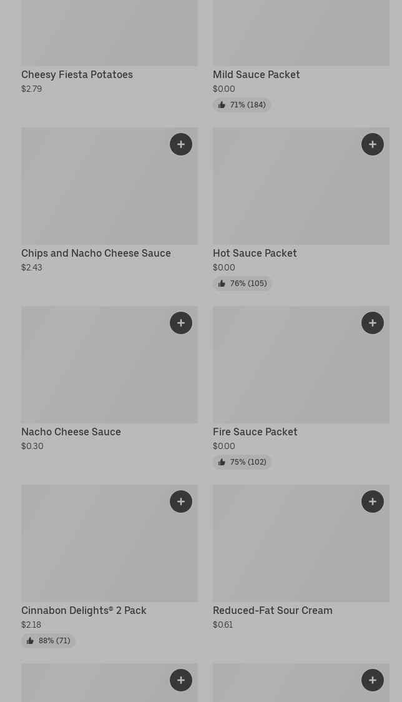Add Cinnabon Delights 2 Pack to cart
Screen dimensions: 402x702
coord(181,502)
